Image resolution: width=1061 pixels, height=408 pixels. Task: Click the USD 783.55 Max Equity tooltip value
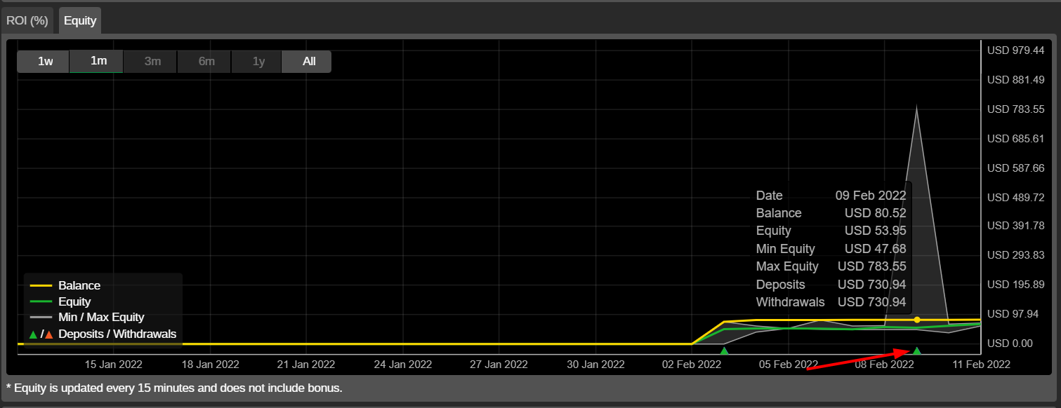click(x=871, y=266)
